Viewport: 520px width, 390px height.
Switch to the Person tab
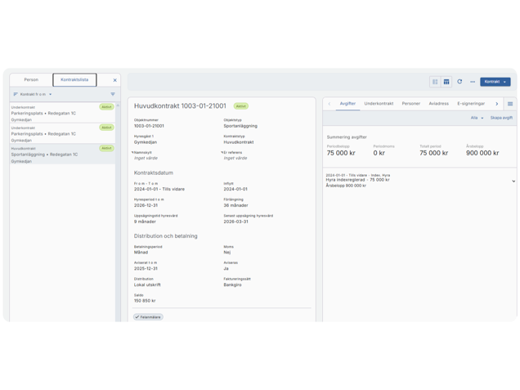point(31,79)
